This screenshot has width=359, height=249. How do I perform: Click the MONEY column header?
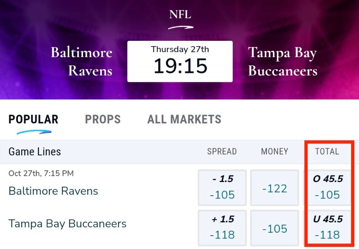tap(274, 152)
